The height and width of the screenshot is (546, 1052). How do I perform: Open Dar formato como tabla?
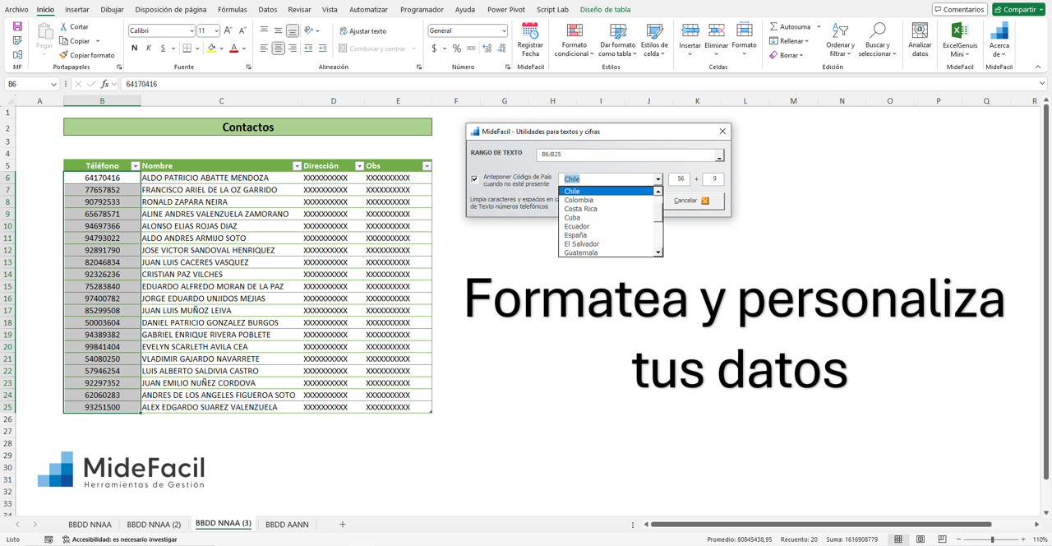[x=617, y=39]
